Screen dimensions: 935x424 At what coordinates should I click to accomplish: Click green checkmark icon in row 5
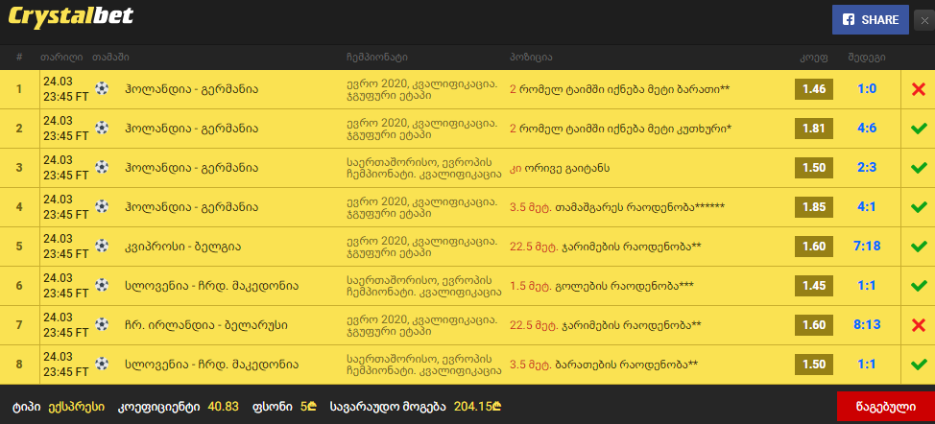[x=919, y=247]
